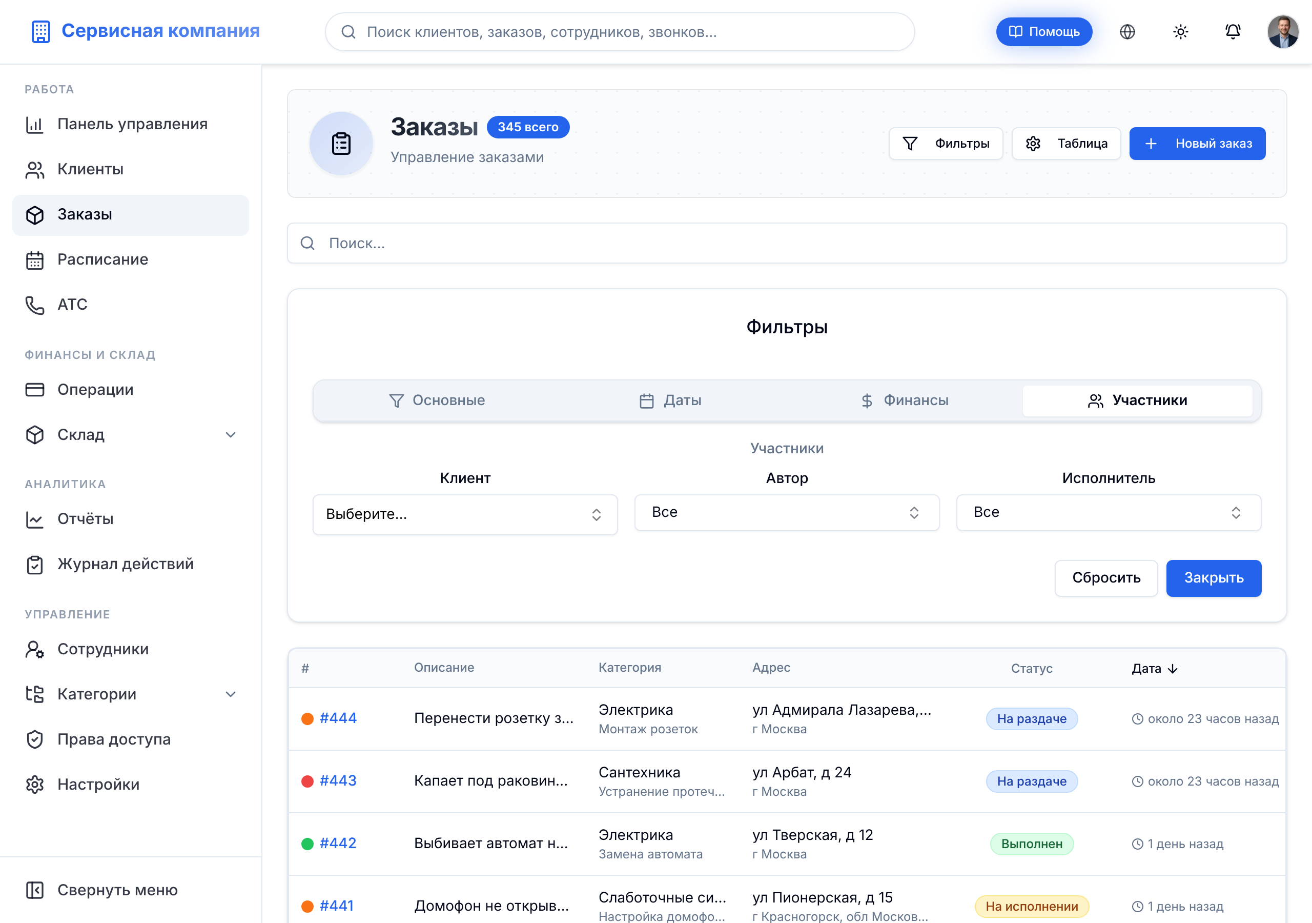Open the user profile avatar
The image size is (1312, 923).
tap(1282, 32)
